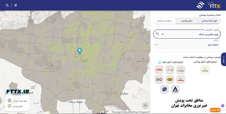Click the new request note icon
Viewport: 226px width, 114px height.
(x=16, y=5)
